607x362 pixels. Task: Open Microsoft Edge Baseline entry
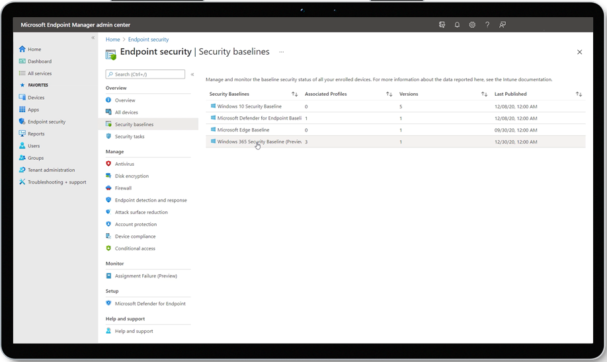point(243,130)
